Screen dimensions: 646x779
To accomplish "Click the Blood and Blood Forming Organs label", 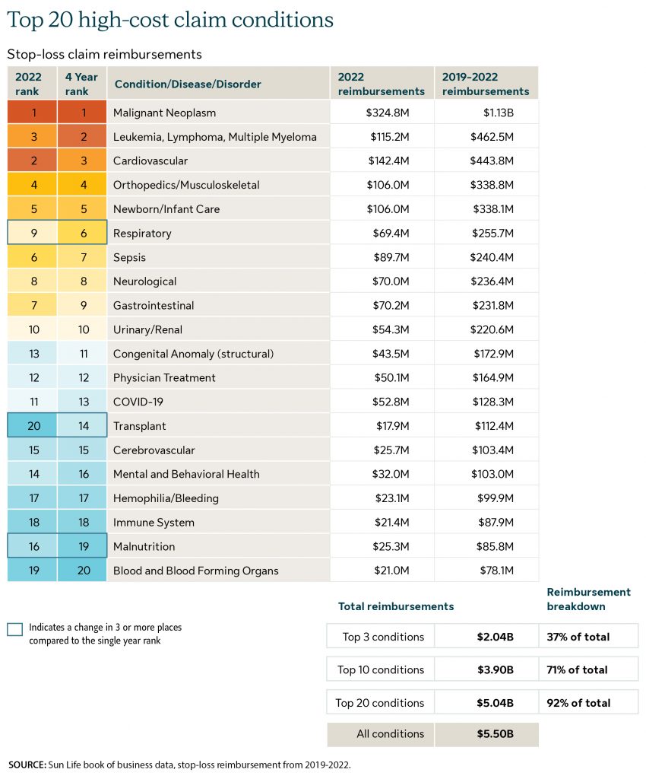I will click(195, 571).
